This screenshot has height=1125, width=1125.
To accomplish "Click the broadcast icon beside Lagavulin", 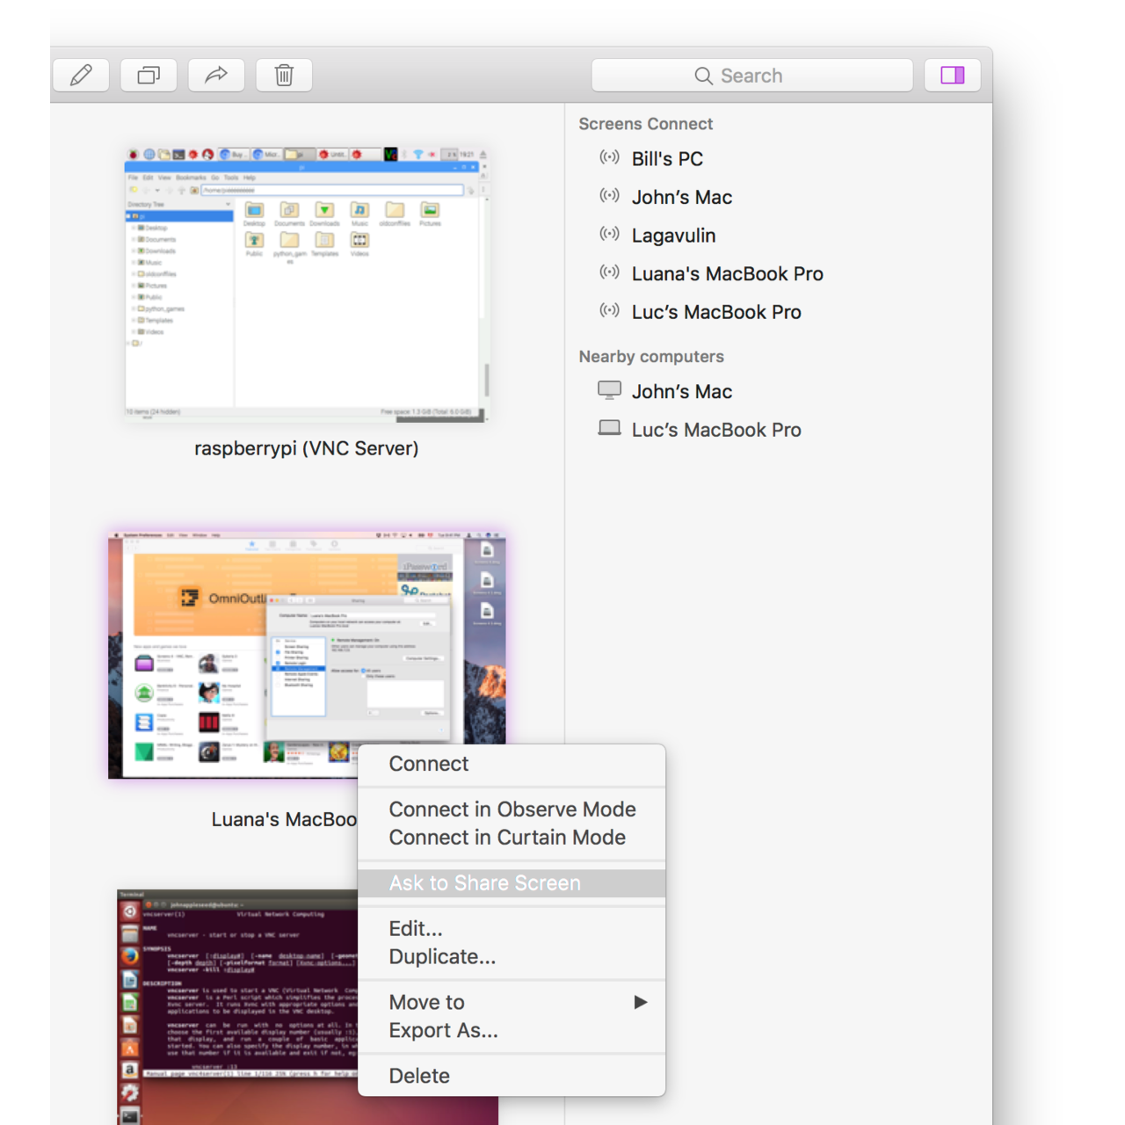I will point(609,234).
